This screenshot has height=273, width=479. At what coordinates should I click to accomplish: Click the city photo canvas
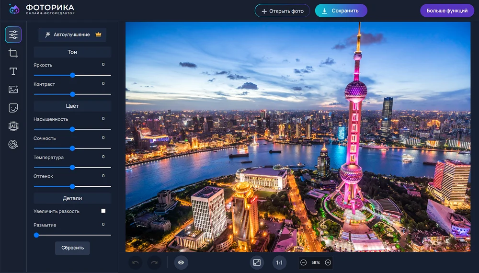point(298,137)
